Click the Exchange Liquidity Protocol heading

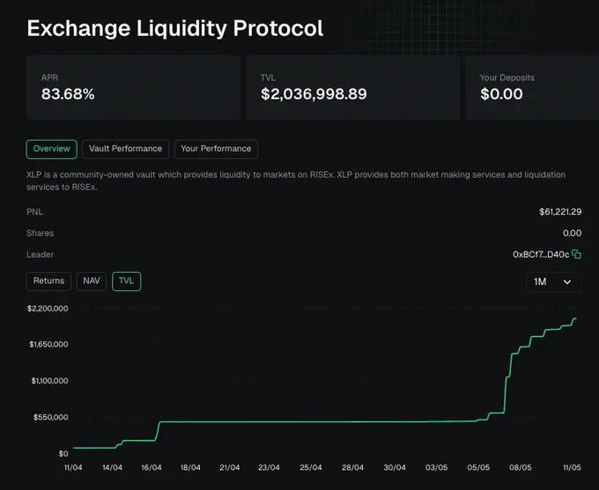click(175, 29)
